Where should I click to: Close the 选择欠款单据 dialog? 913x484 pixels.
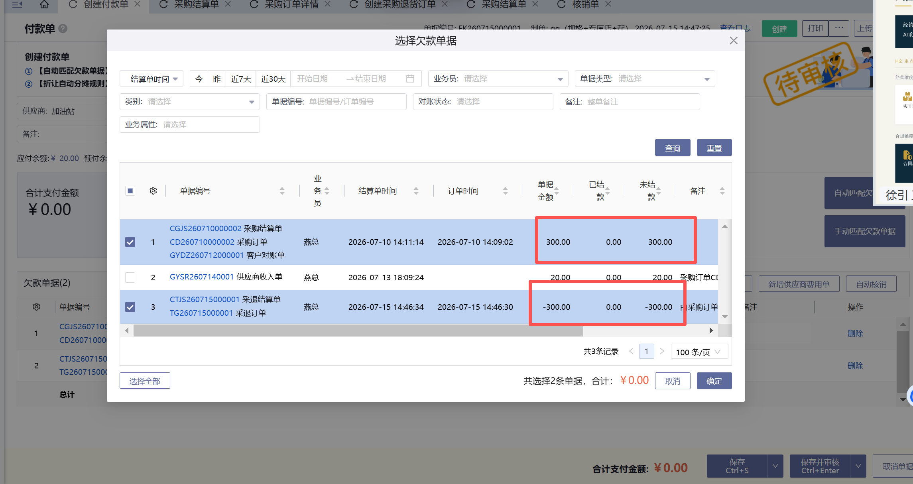(x=734, y=41)
